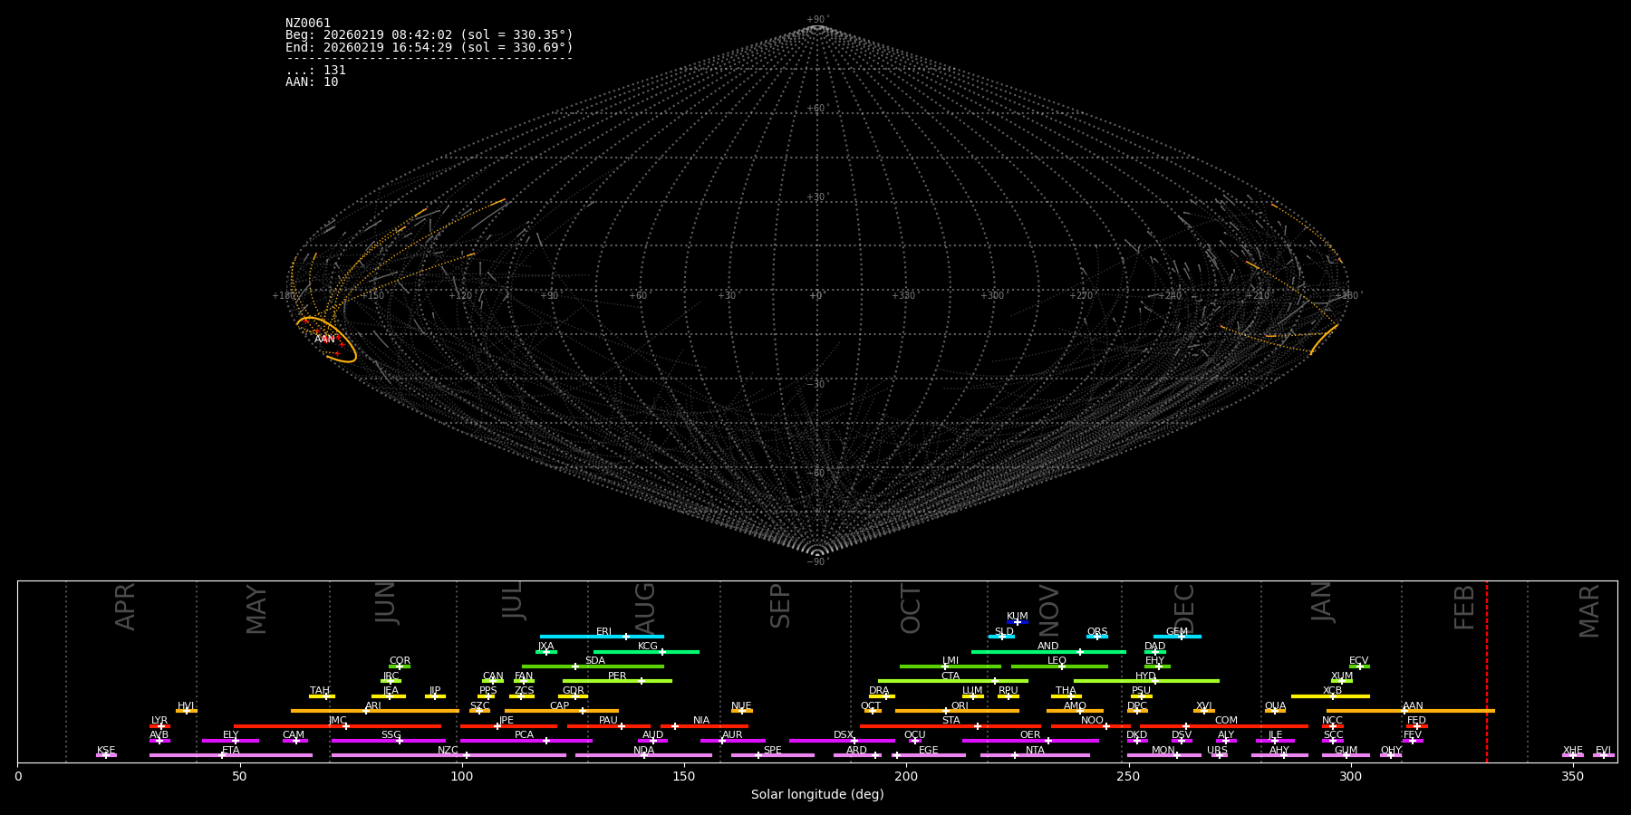Click the SPE shower label

pyautogui.click(x=772, y=751)
